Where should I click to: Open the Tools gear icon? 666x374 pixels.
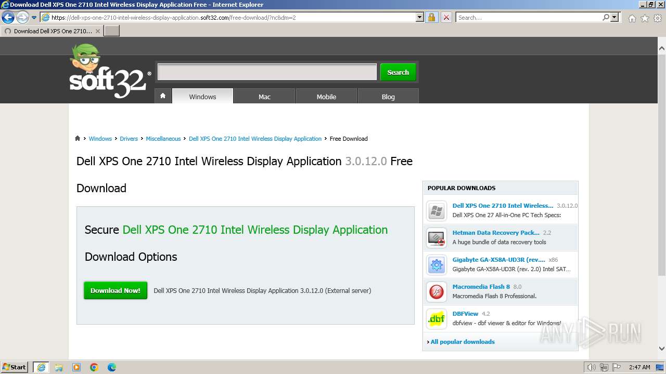pyautogui.click(x=658, y=18)
